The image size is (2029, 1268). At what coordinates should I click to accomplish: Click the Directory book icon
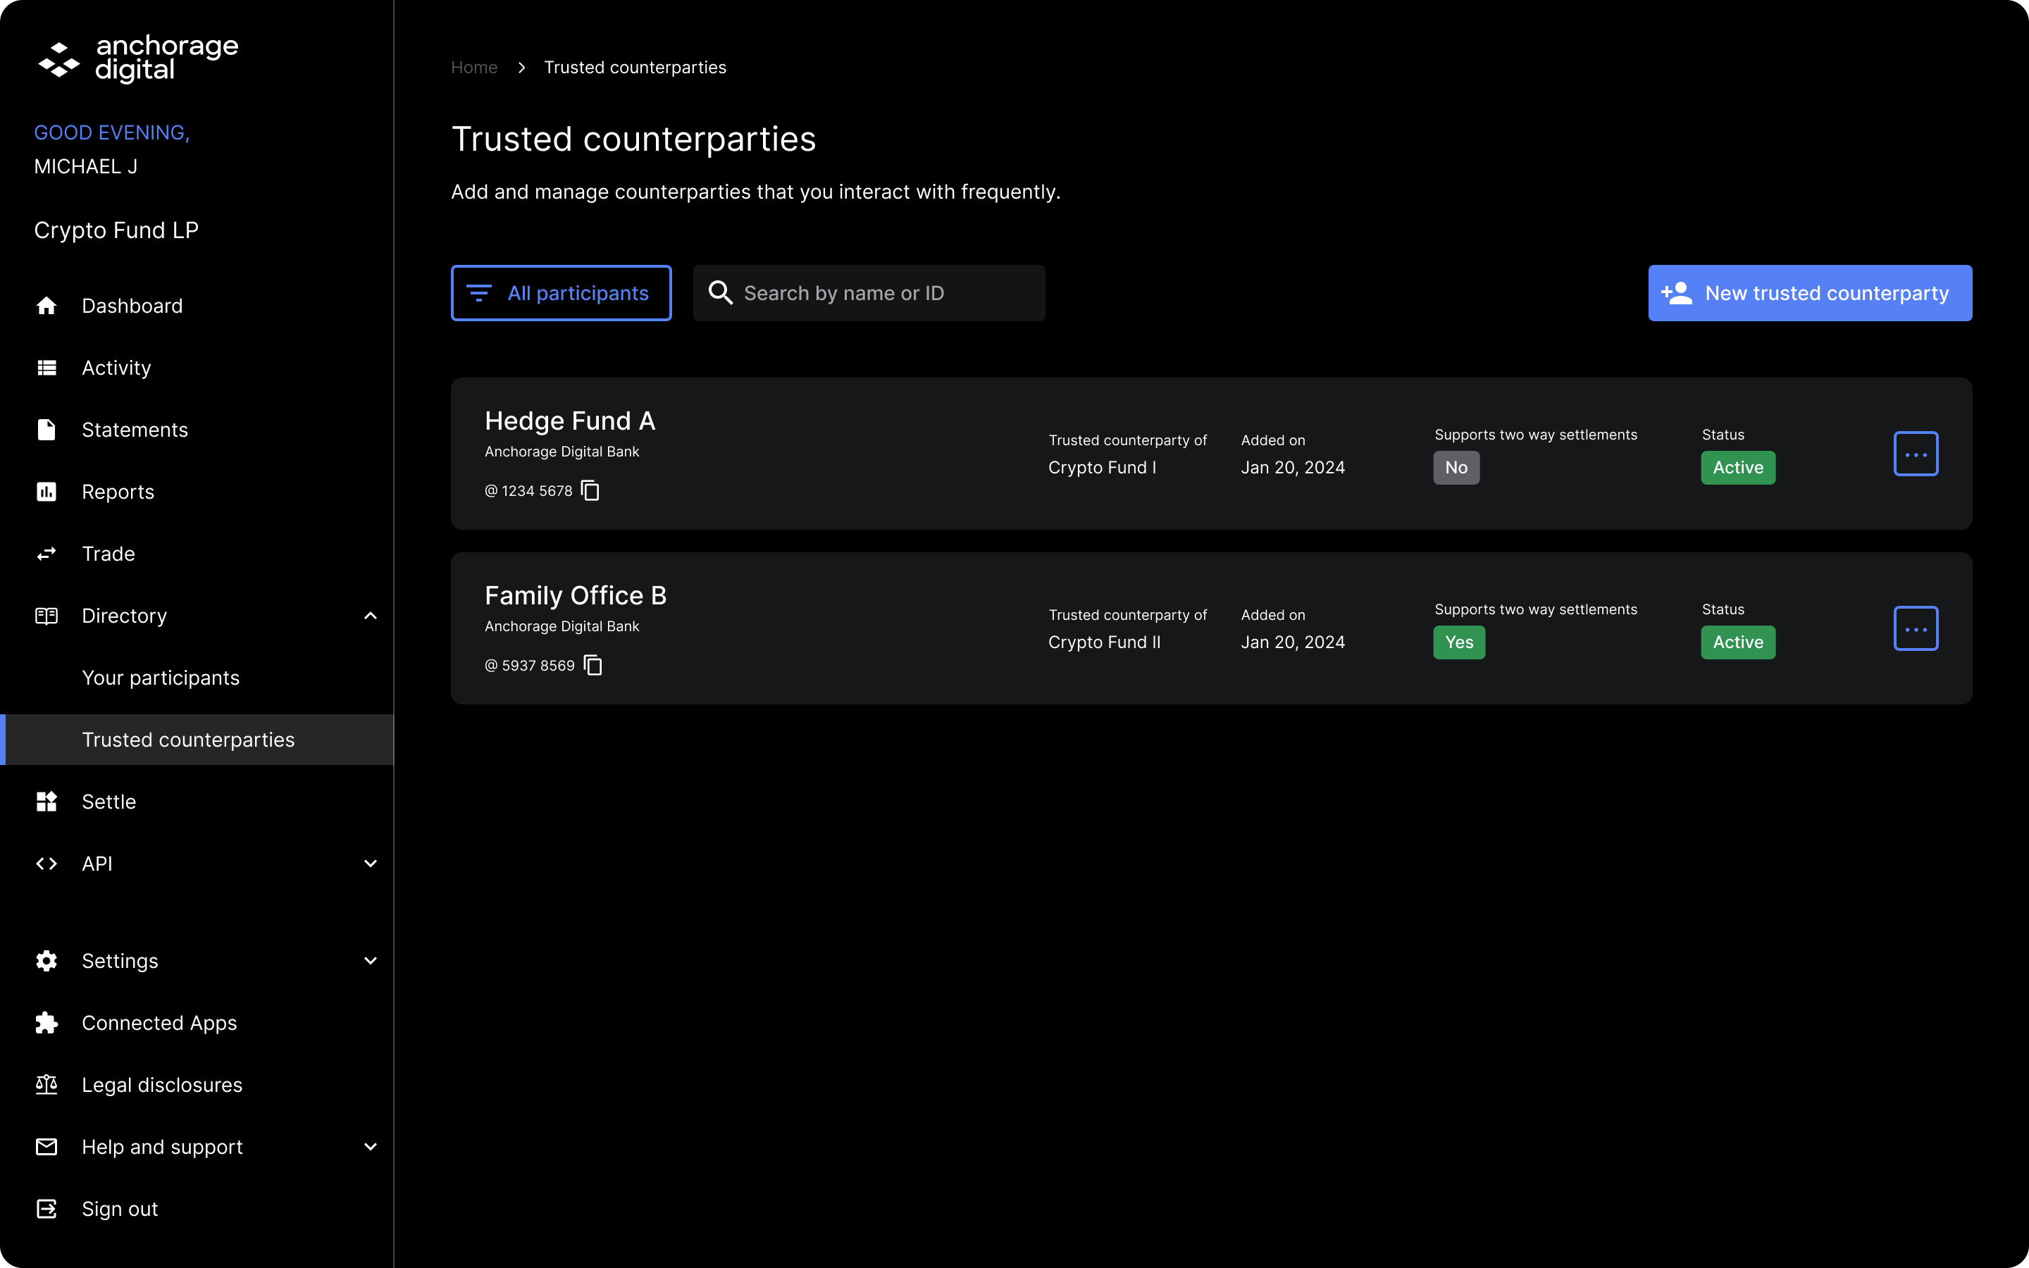[x=47, y=616]
